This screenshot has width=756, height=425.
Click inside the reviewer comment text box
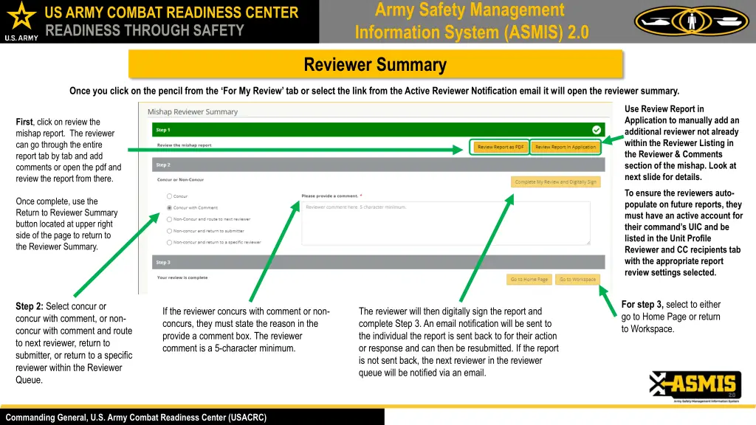(x=444, y=223)
